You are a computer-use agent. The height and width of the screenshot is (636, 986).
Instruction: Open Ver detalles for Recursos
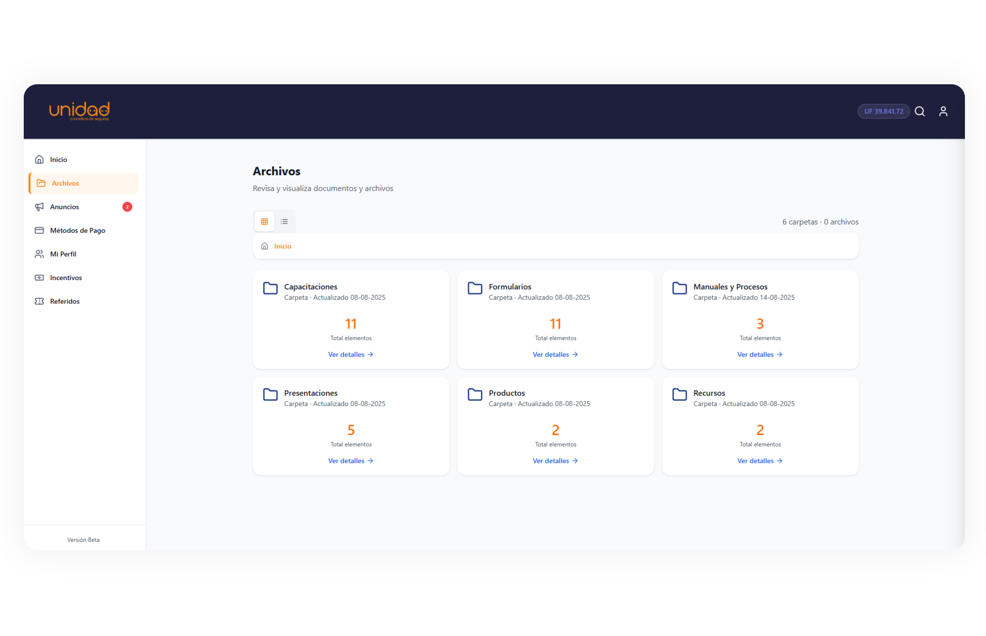pos(760,461)
